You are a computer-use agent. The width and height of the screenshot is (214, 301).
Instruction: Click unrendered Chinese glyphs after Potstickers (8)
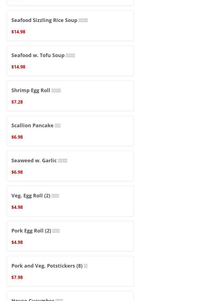point(86,266)
